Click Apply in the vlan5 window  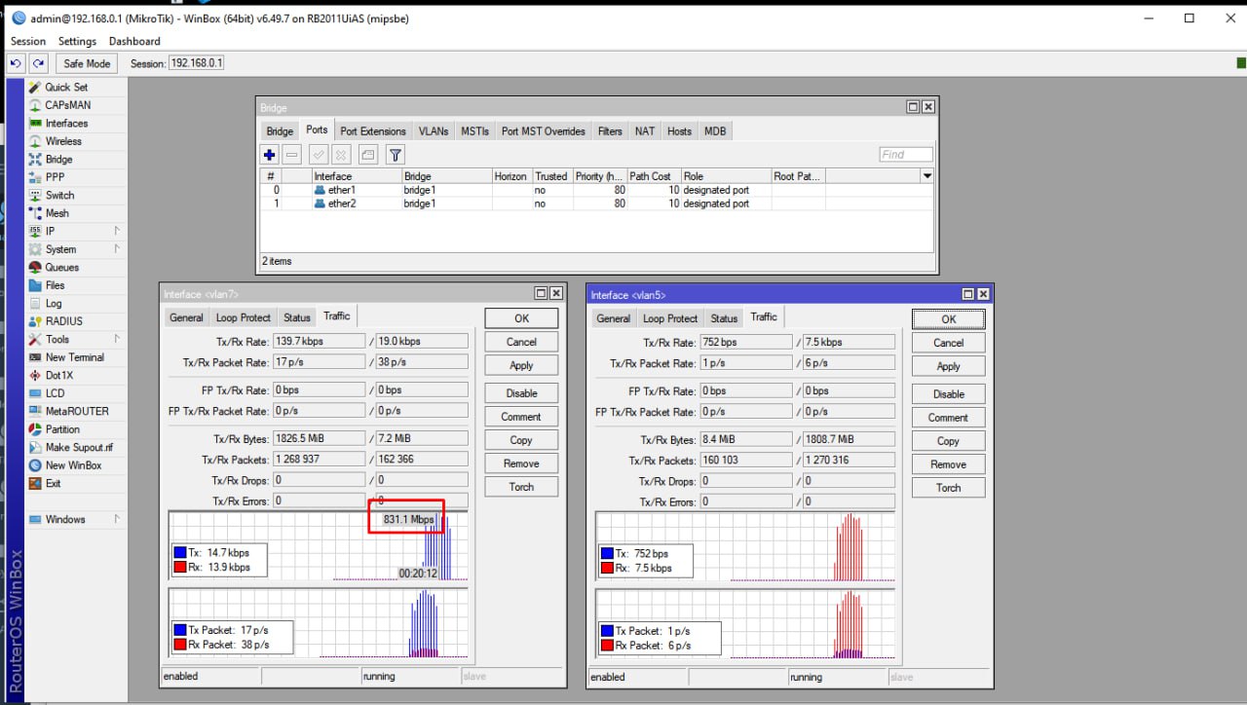pyautogui.click(x=948, y=367)
